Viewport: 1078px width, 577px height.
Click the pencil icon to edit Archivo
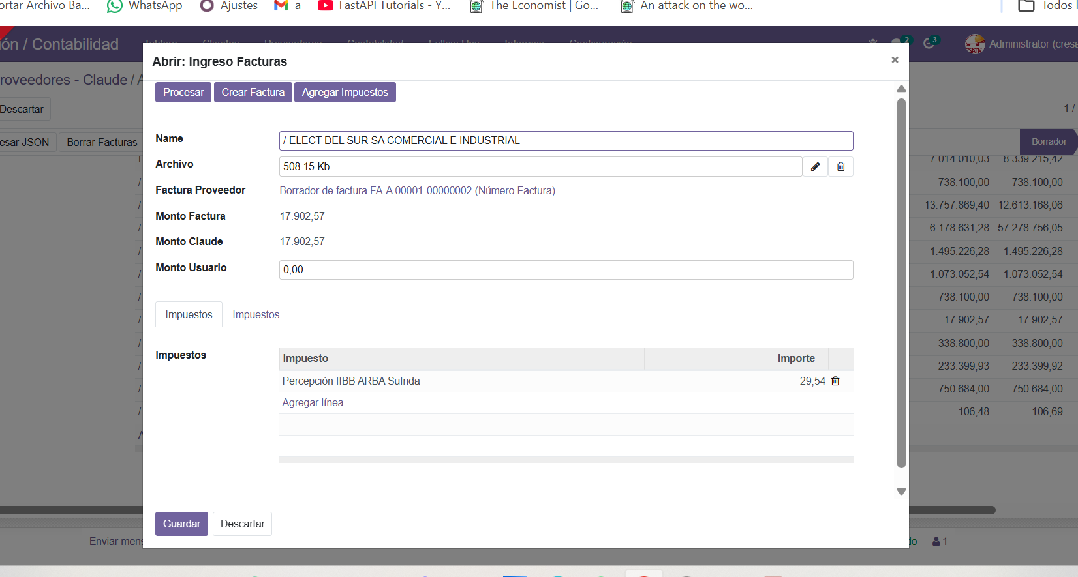[x=815, y=167]
